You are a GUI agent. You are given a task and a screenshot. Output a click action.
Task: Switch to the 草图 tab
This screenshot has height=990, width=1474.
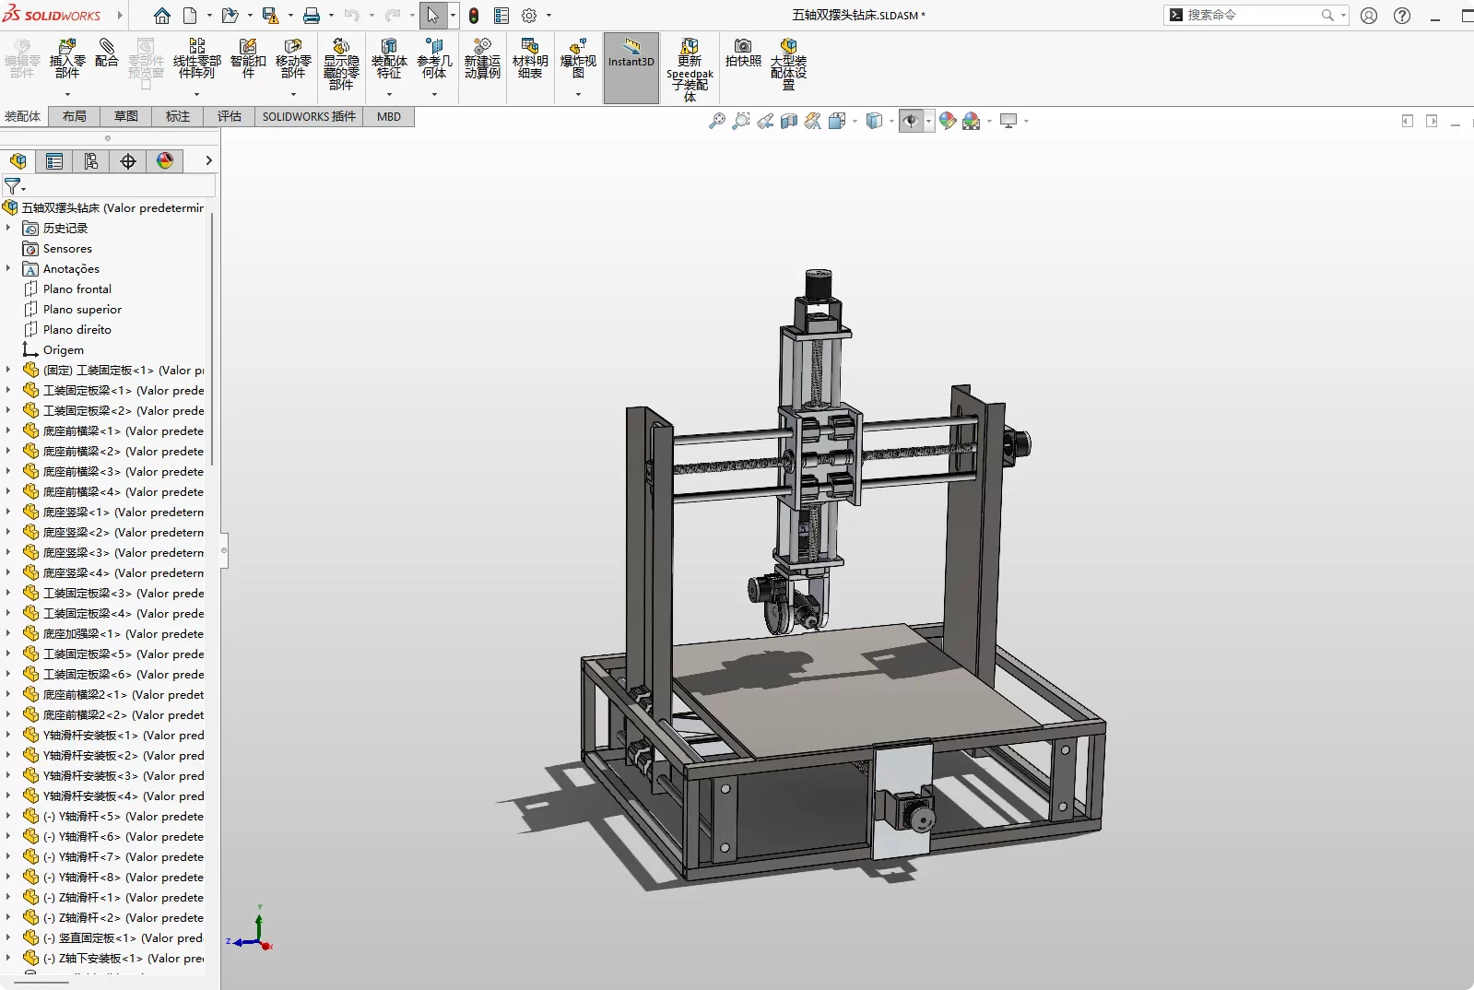tap(126, 116)
